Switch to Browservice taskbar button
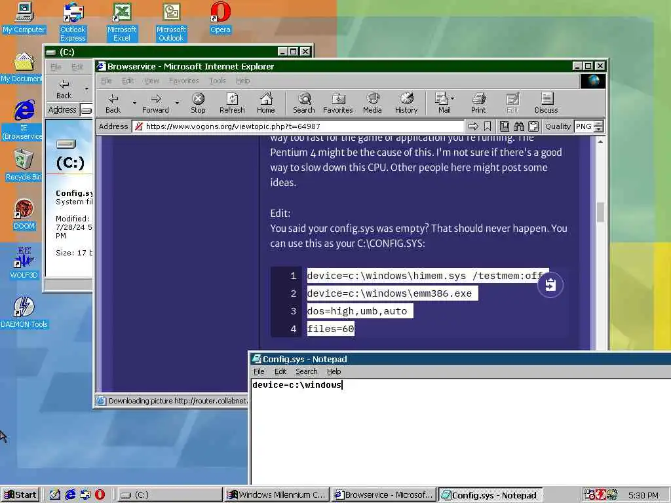 (x=384, y=494)
